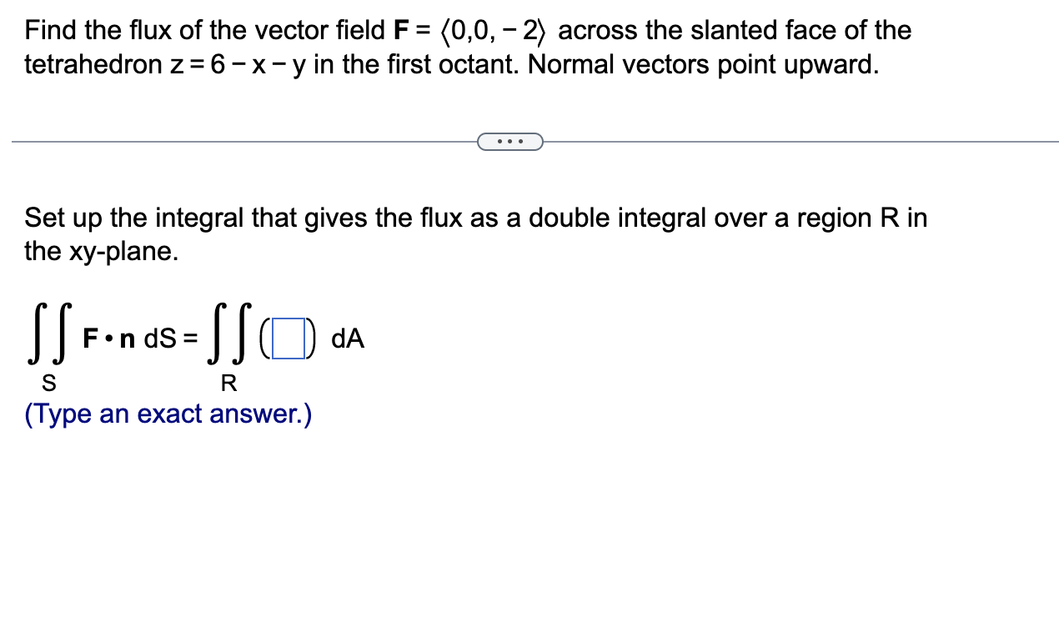This screenshot has width=1059, height=622.
Task: Click the horizontal divider line
Action: pyautogui.click(x=250, y=141)
